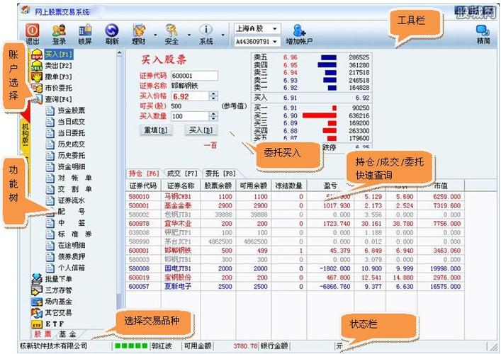This screenshot has width=501, height=354.
Task: Open the 理财 dropdown arrow
Action: [155, 35]
